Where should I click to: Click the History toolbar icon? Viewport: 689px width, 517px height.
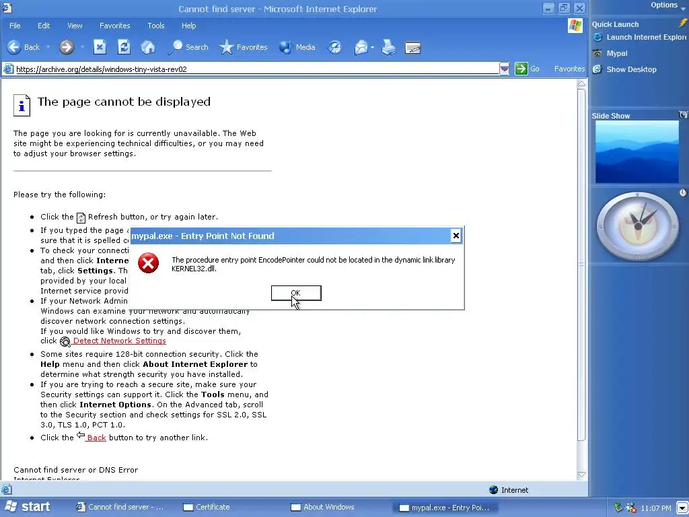(335, 47)
